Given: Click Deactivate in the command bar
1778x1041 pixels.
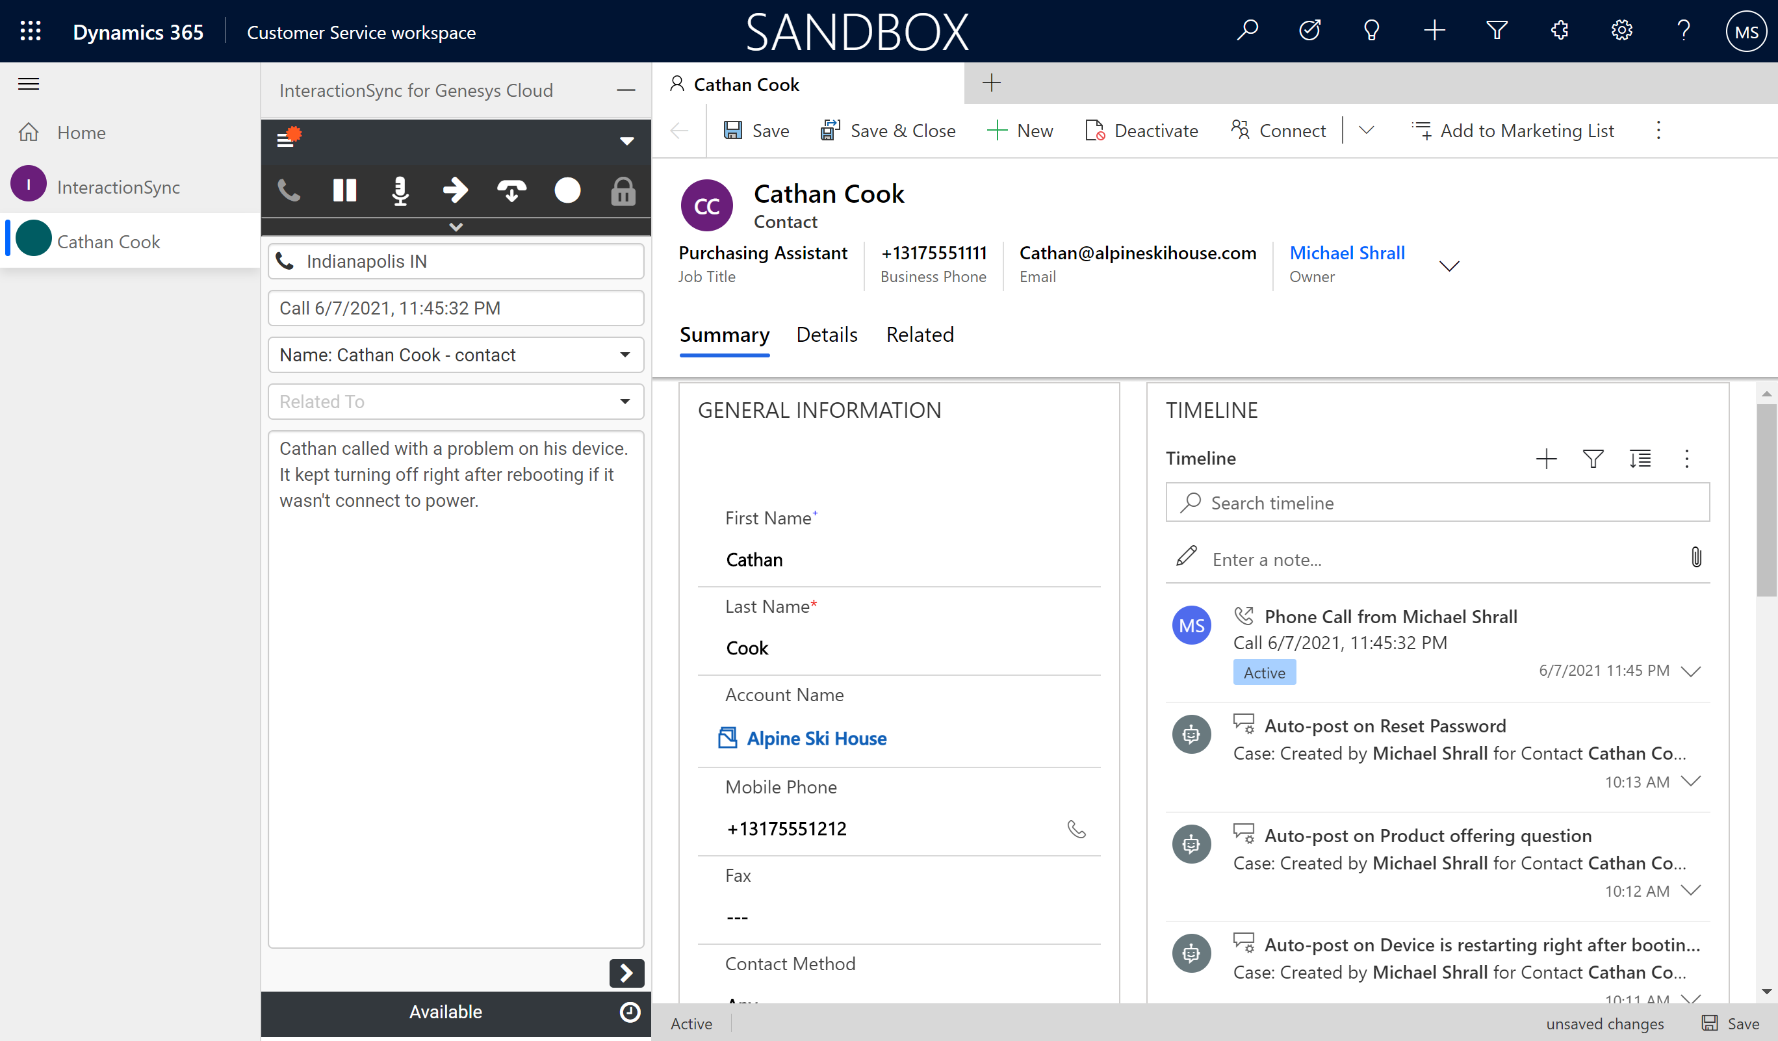Looking at the screenshot, I should tap(1142, 131).
